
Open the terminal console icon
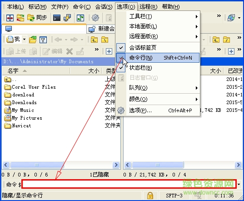point(57,18)
